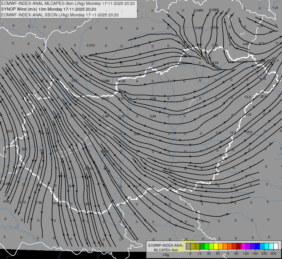Click the map value 13.3
Viewport: 282px width, 259px height.
pyautogui.click(x=248, y=97)
